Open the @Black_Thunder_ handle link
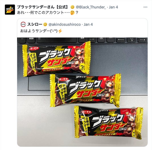The width and height of the screenshot is (152, 150). tap(91, 7)
